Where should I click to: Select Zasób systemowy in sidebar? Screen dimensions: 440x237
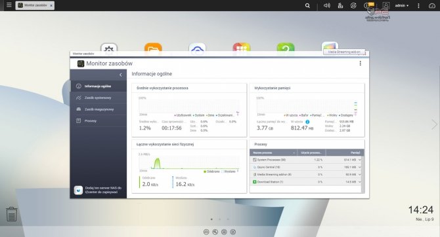pyautogui.click(x=99, y=98)
